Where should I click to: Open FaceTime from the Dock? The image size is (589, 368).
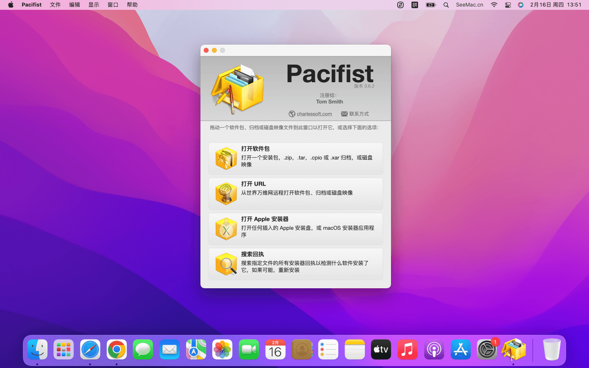point(249,350)
